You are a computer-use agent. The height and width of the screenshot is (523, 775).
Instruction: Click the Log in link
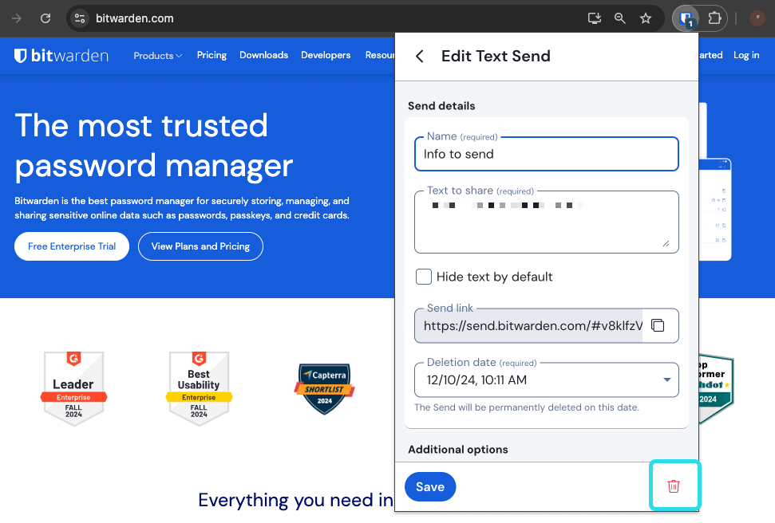tap(745, 55)
